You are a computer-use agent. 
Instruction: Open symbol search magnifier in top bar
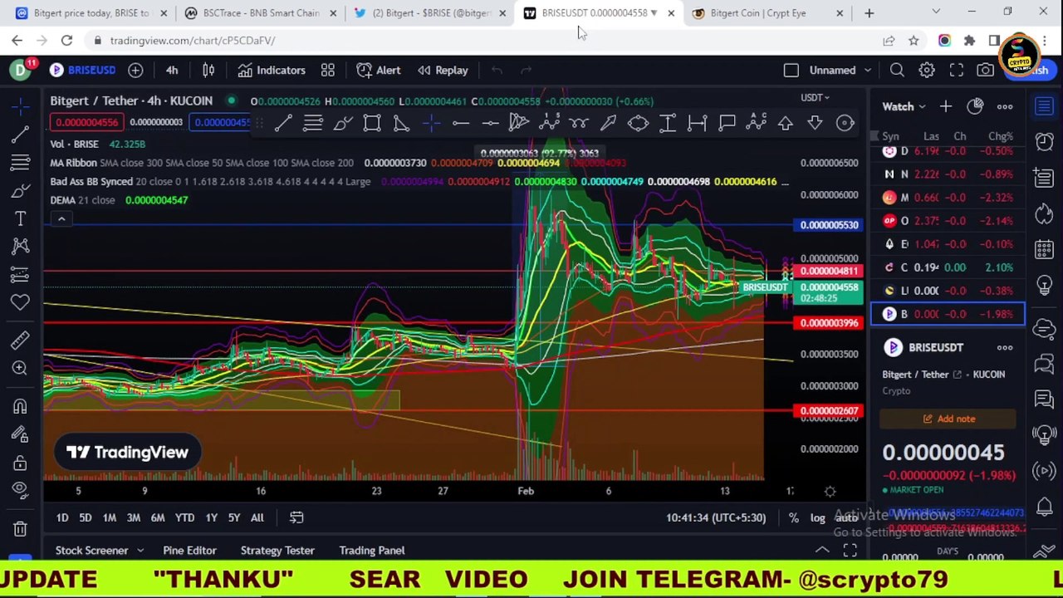click(x=897, y=71)
